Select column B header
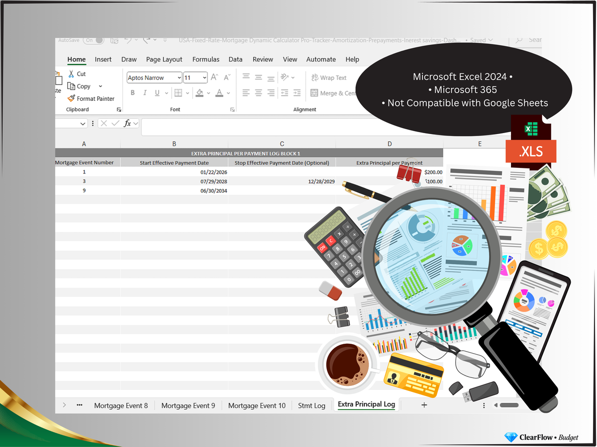 pyautogui.click(x=174, y=144)
